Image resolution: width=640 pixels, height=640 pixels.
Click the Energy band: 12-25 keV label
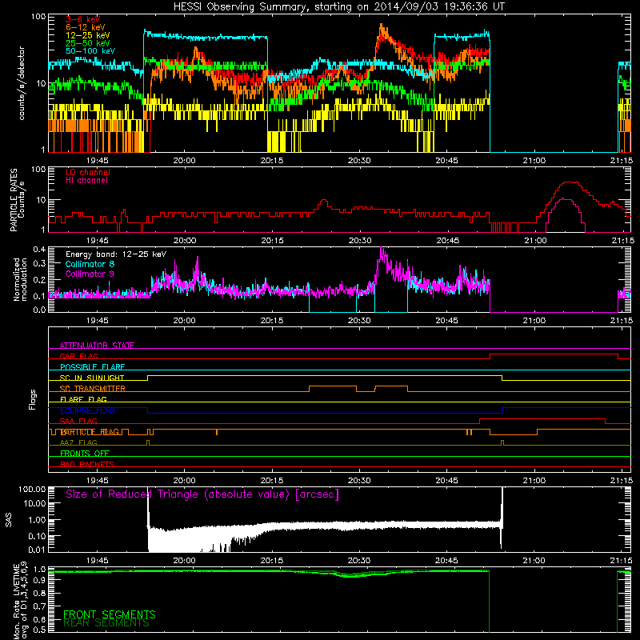click(116, 254)
